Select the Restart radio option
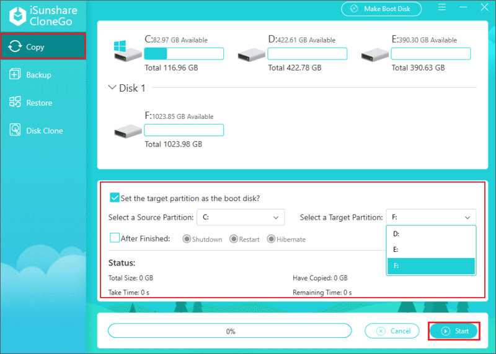Screen dimensions: 496x354 (234, 239)
